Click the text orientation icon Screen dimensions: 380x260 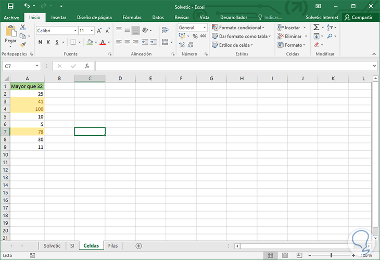[145, 30]
